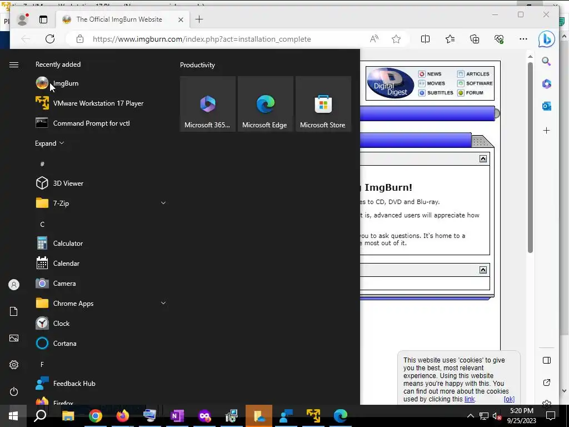The height and width of the screenshot is (427, 569).
Task: Jump to the # letter group
Action: pos(42,164)
